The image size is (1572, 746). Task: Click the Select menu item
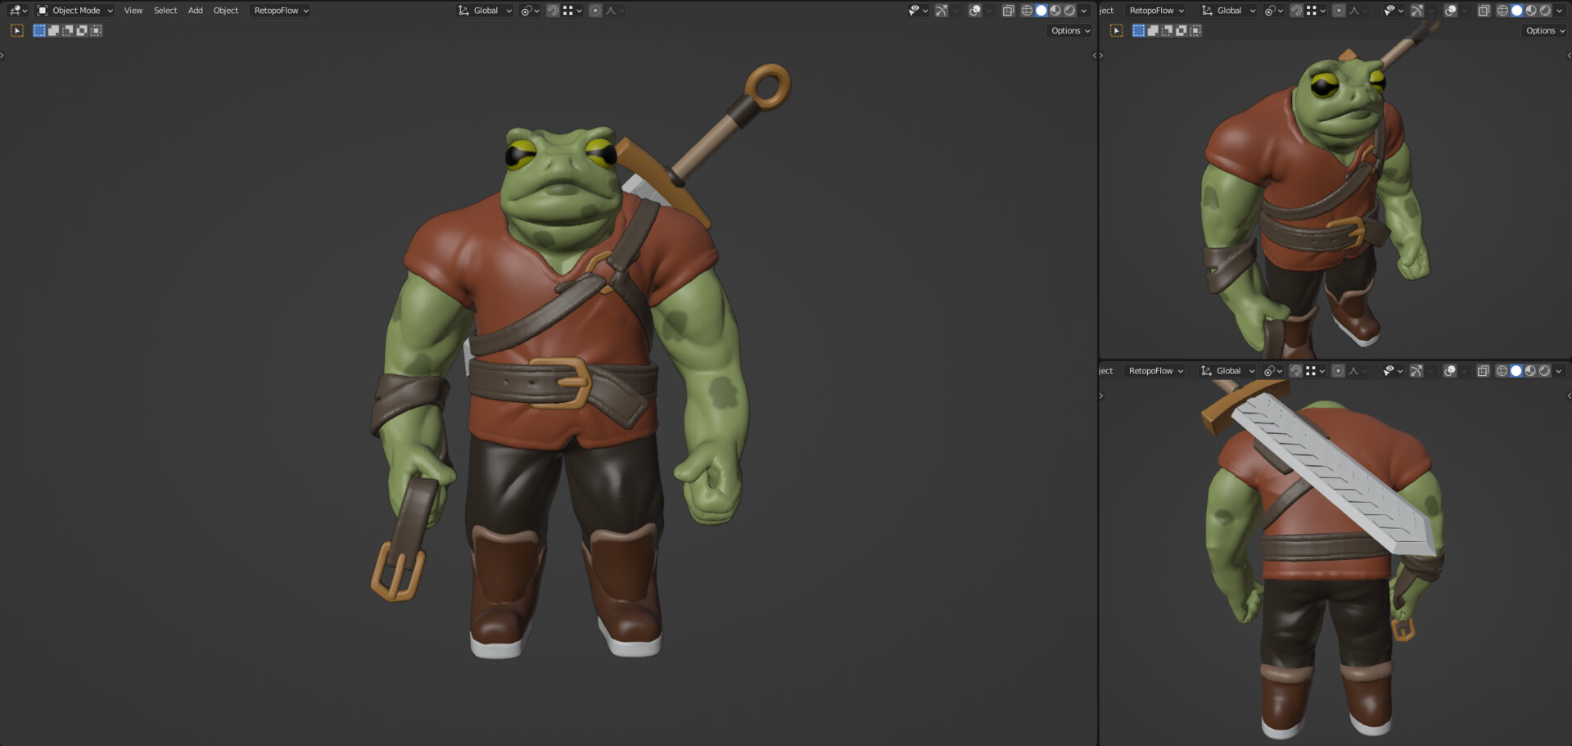tap(165, 10)
